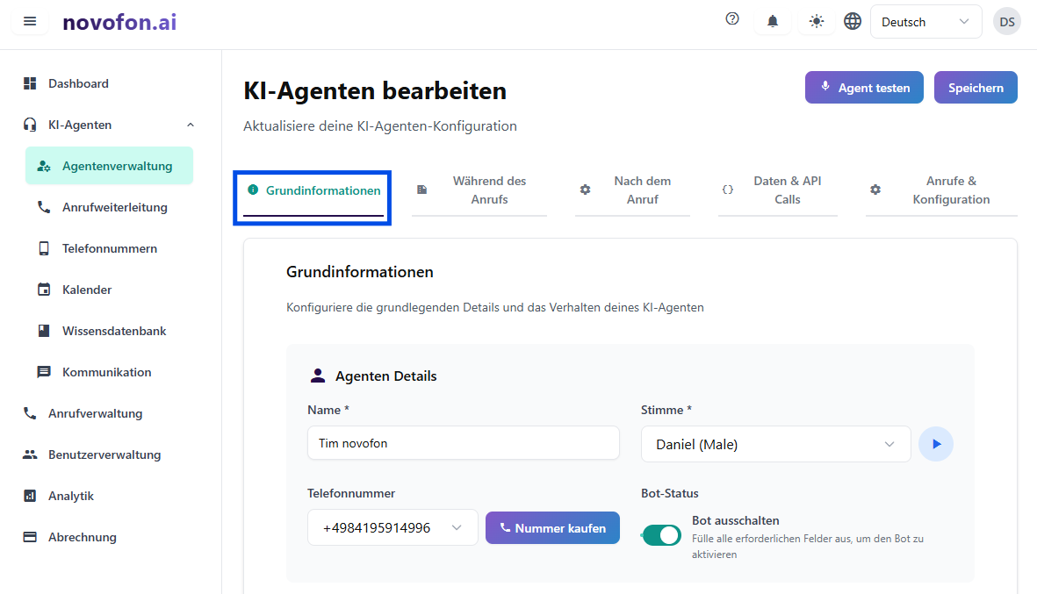The image size is (1037, 594).
Task: Open the Deutsch language dropdown
Action: pos(925,22)
